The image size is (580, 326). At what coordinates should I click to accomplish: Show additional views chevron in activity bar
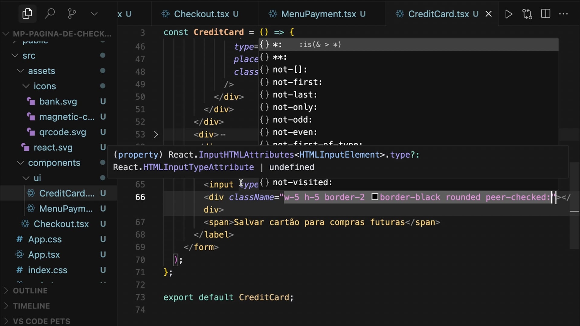click(x=94, y=14)
